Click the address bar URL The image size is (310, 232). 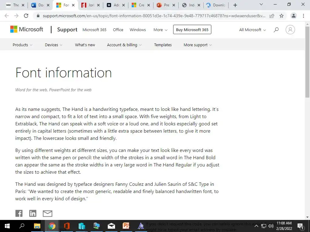pos(154,16)
